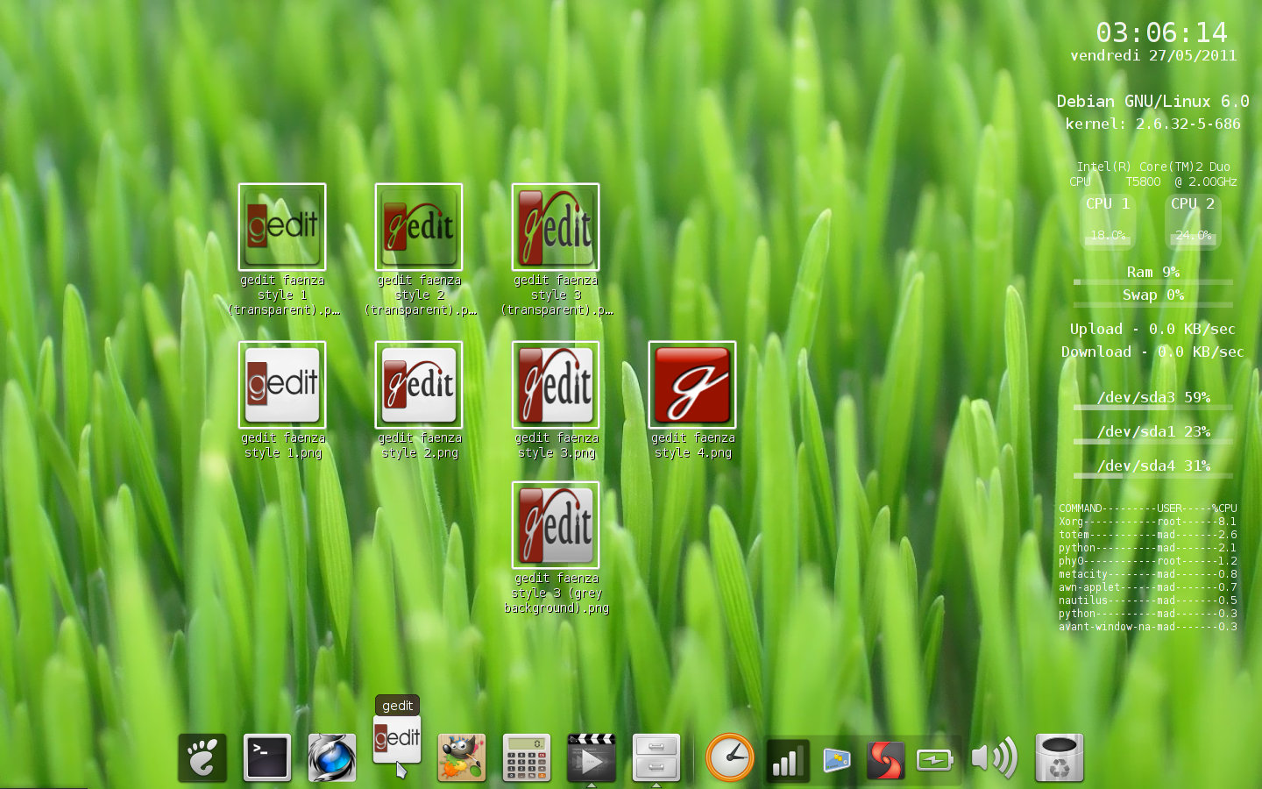Screen dimensions: 1262x789
Task: Open the Trash can in the dock
Action: click(1060, 757)
